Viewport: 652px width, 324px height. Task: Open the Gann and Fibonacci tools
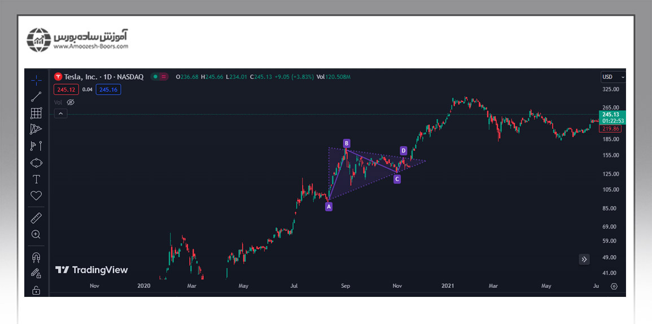(36, 113)
